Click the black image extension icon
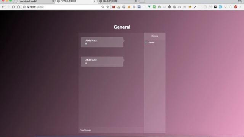 pos(215,7)
